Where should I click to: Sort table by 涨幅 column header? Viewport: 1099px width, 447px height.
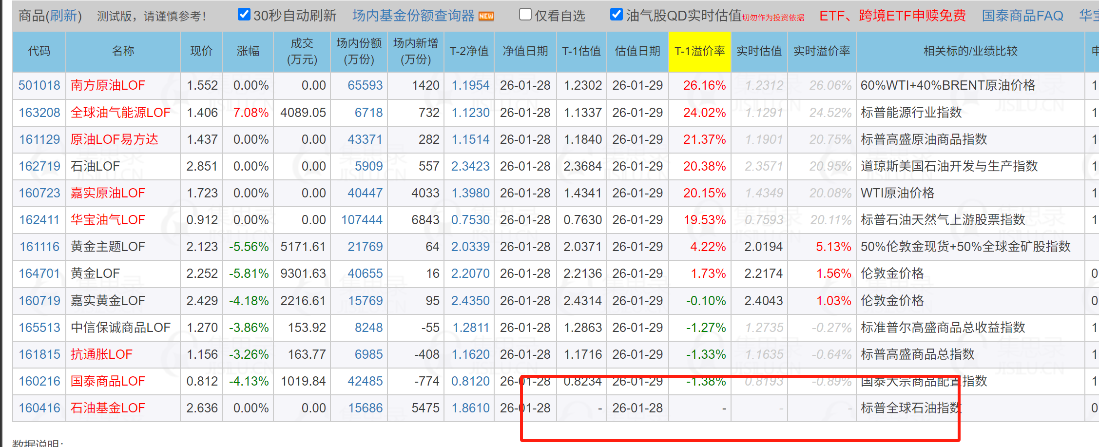(248, 51)
